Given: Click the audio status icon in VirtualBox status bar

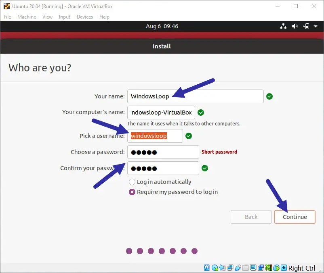Looking at the screenshot, I should tap(222, 267).
